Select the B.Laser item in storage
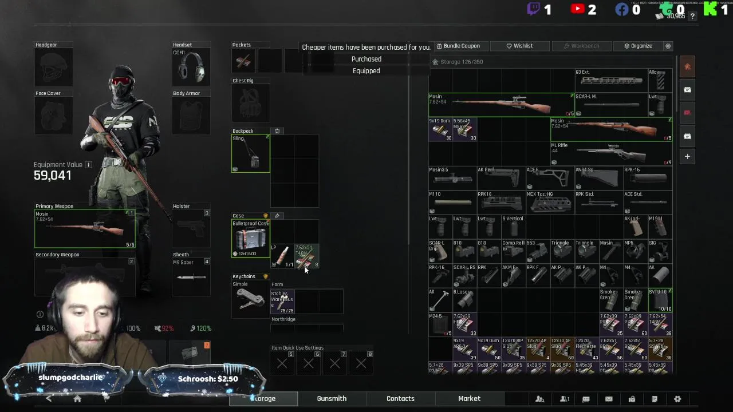Screen dimensions: 733x412 (464, 300)
